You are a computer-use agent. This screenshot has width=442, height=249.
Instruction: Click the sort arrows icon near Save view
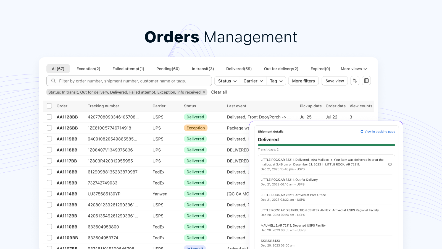[355, 81]
